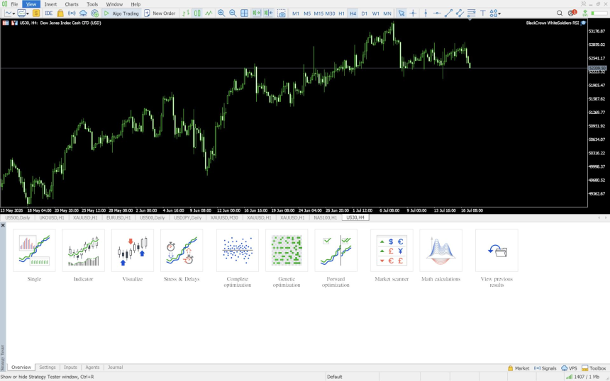Open the MetaEditor IDE
This screenshot has width=610, height=381.
49,13
